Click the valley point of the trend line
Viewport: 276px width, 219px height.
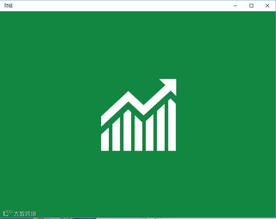(x=144, y=110)
